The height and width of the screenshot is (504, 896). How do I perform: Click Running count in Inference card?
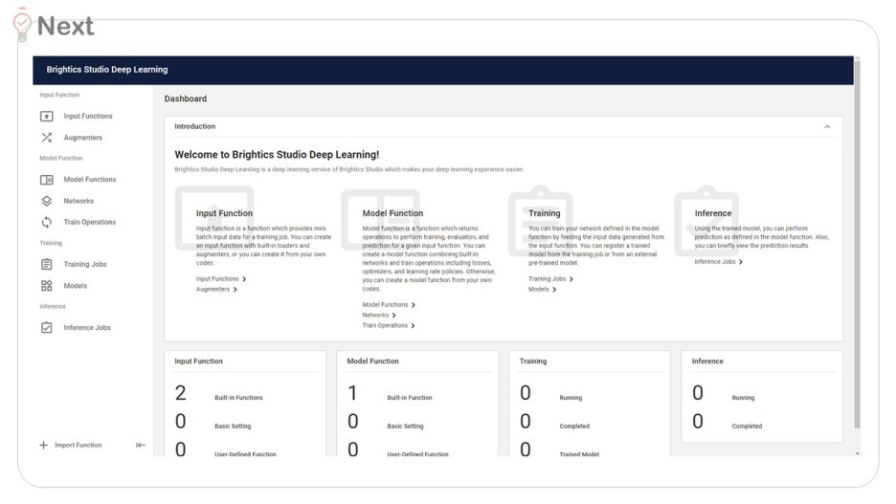(x=698, y=393)
